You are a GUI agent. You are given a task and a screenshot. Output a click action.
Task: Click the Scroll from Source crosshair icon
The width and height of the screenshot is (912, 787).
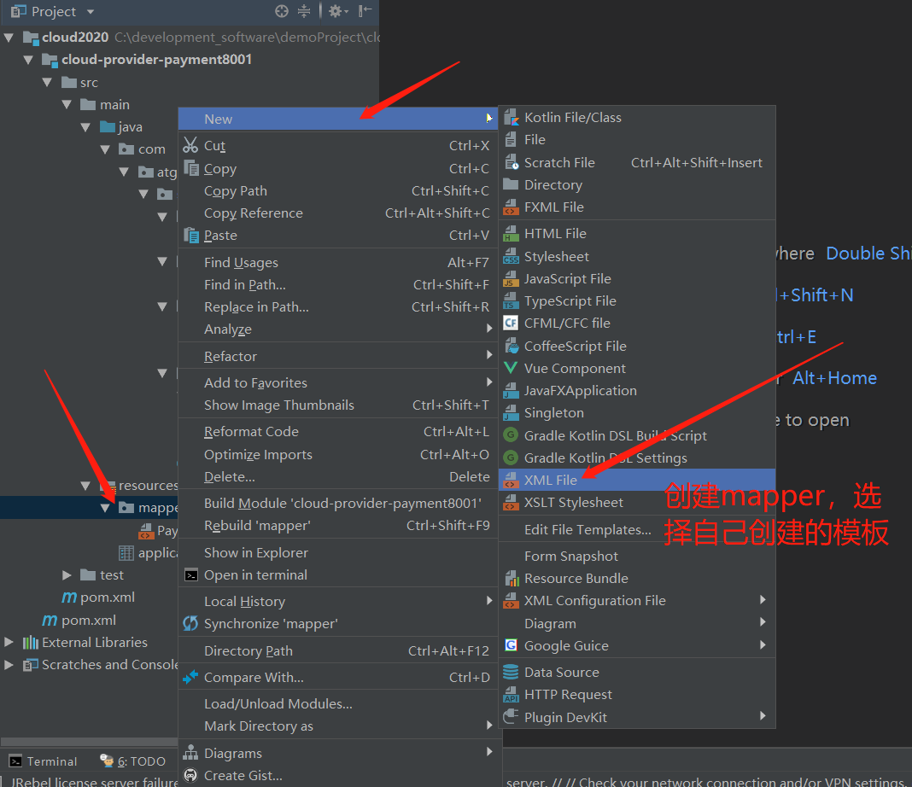(x=282, y=11)
